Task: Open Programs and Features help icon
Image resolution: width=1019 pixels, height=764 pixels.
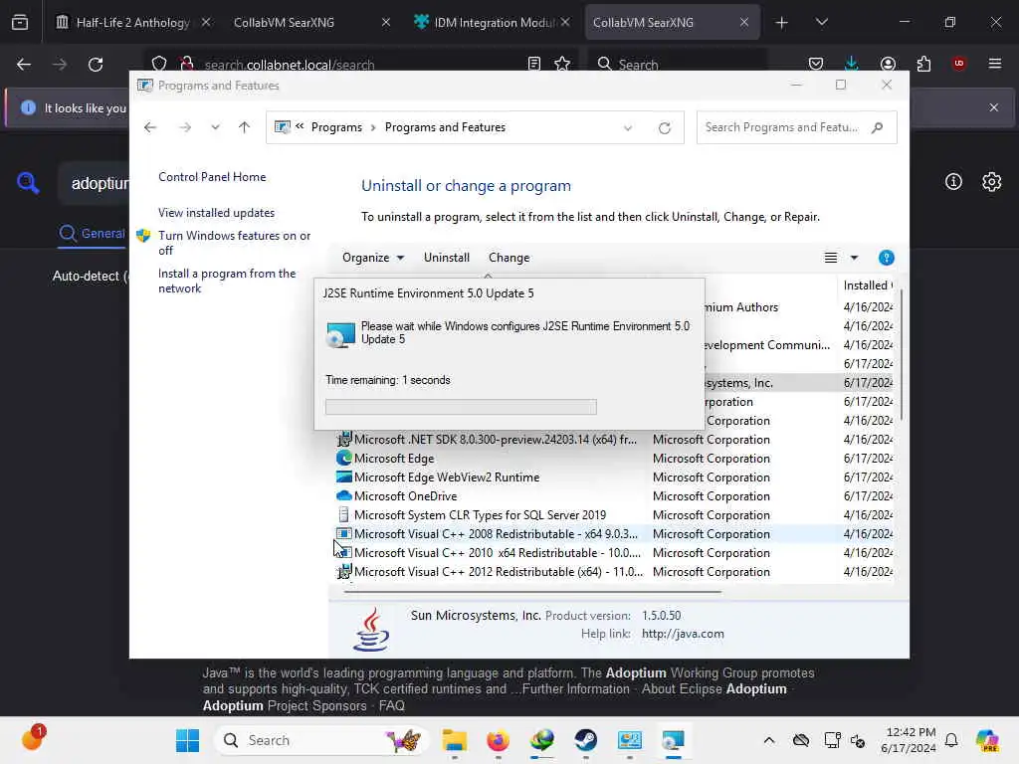Action: point(886,258)
